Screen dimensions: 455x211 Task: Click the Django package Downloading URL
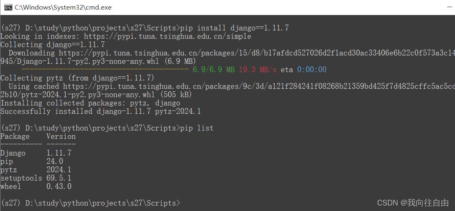click(257, 53)
